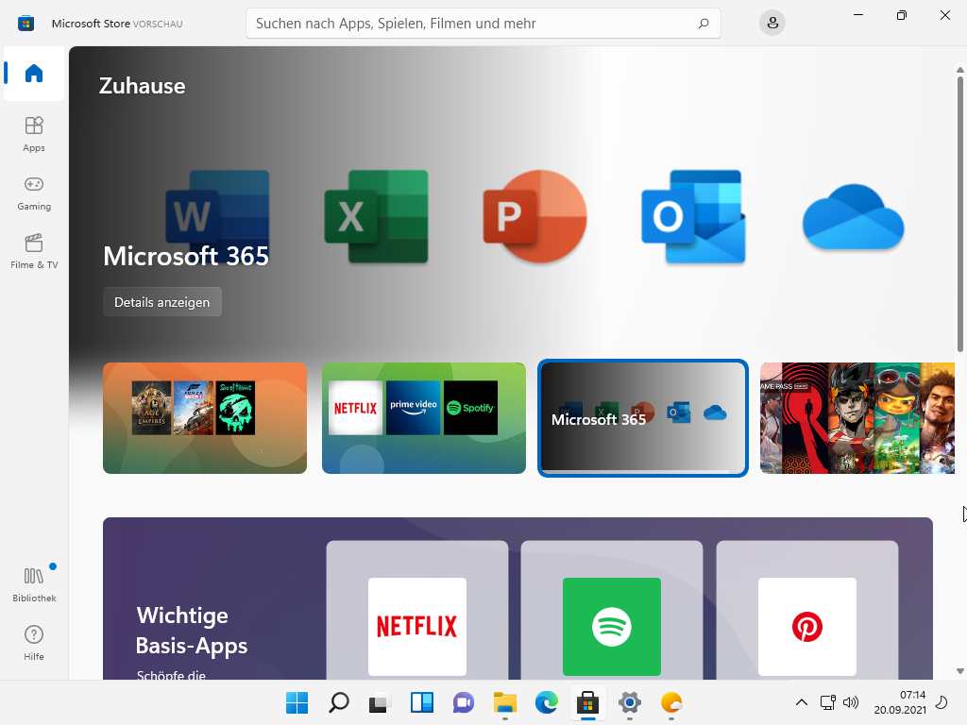Click the network icon in system tray
967x725 pixels.
pyautogui.click(x=827, y=702)
